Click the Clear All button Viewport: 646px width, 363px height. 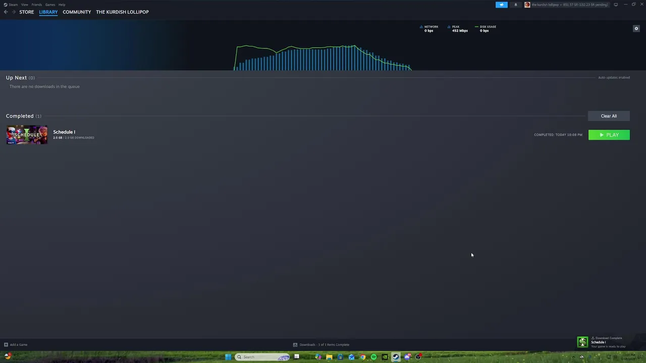tap(609, 116)
